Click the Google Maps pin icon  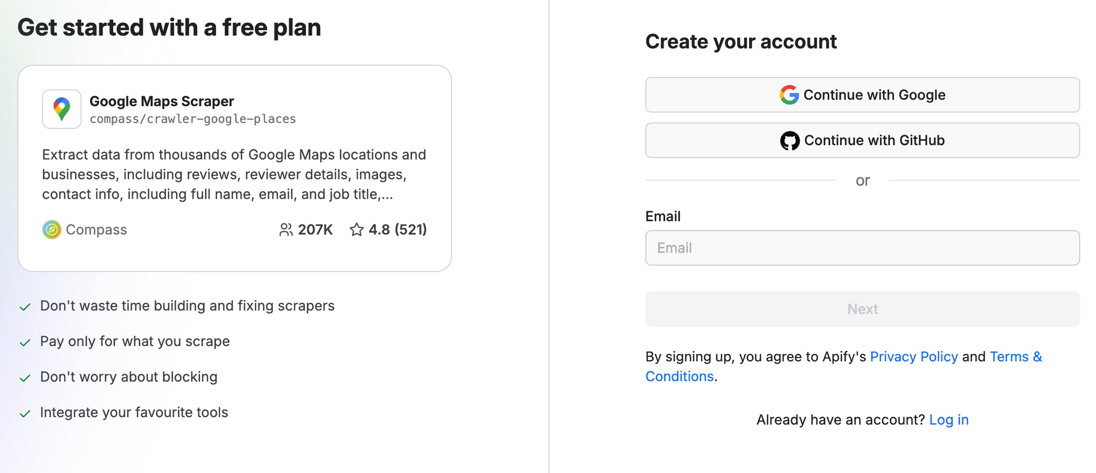[x=61, y=108]
